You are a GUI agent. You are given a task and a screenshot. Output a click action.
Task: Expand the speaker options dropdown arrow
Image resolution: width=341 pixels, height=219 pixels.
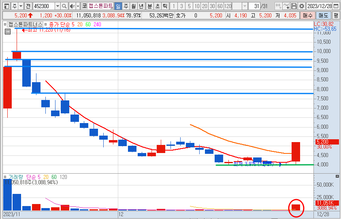click(78, 6)
